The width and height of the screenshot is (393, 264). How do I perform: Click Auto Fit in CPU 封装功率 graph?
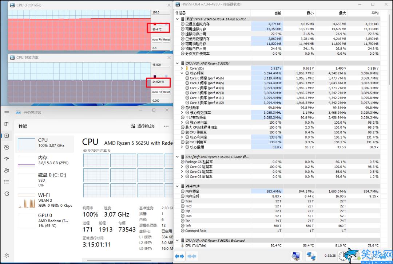(157, 92)
